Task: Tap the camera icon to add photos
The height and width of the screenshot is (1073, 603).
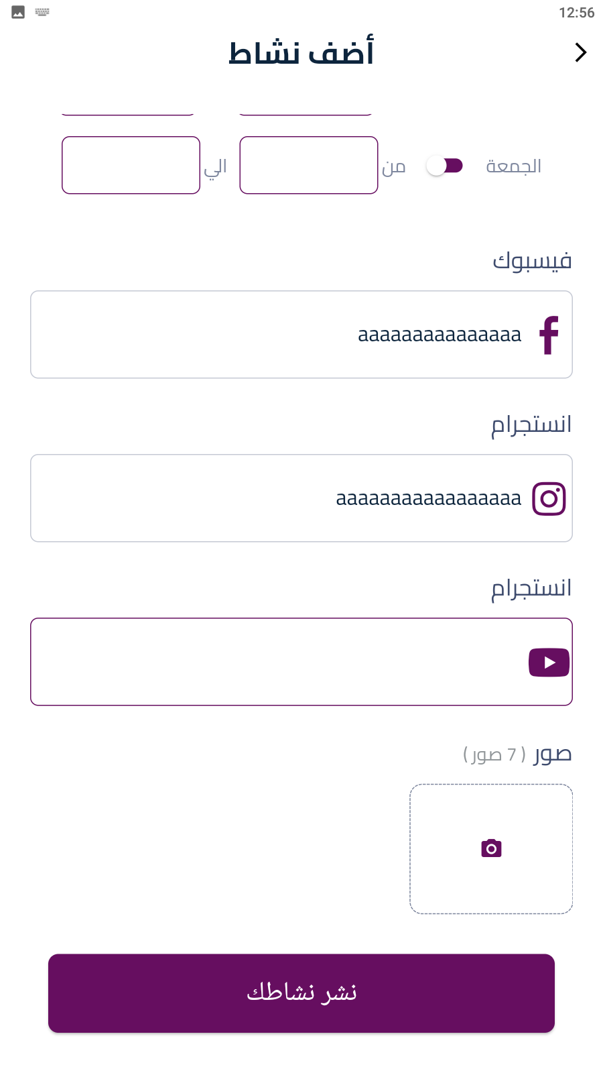Action: pyautogui.click(x=491, y=848)
